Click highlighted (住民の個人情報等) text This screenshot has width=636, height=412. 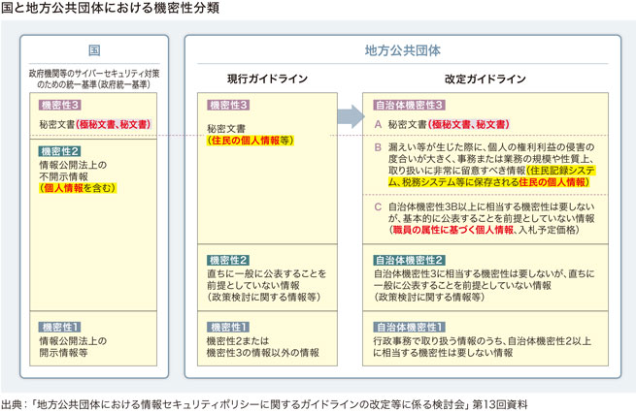click(x=251, y=141)
